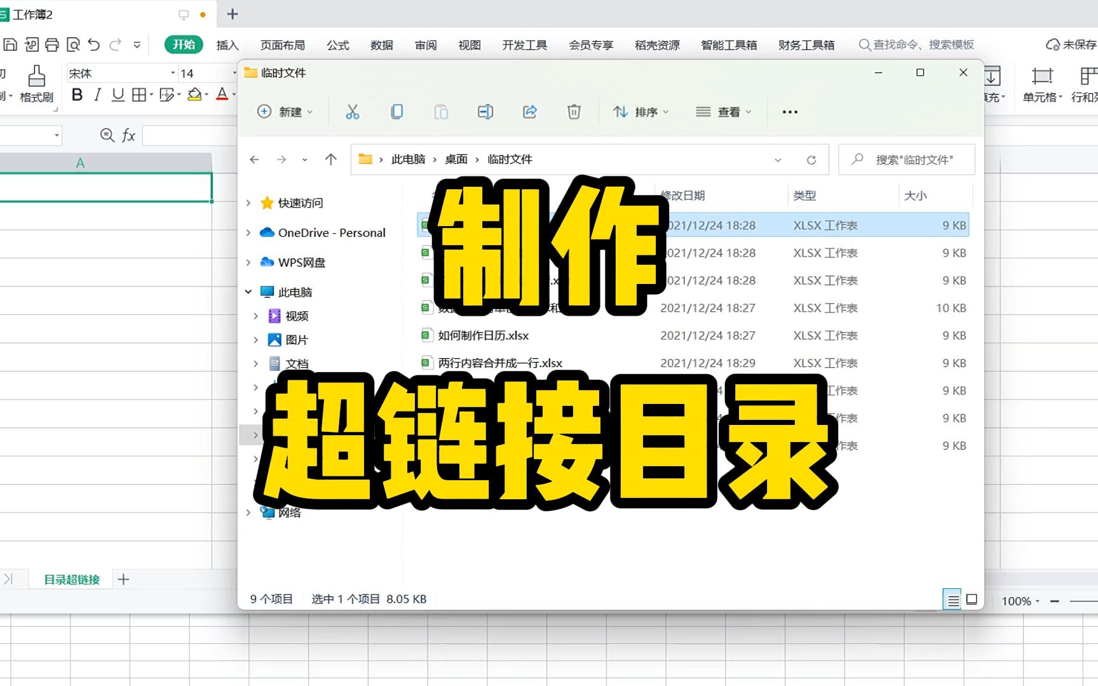Click the 查找命令 search box in WPS
This screenshot has height=686, width=1098.
point(916,44)
